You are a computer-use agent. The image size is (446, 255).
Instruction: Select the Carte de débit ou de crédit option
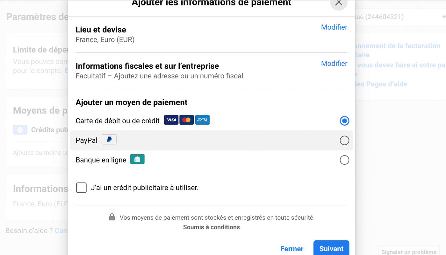[344, 121]
